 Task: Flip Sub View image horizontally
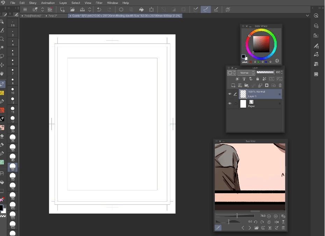point(276,222)
